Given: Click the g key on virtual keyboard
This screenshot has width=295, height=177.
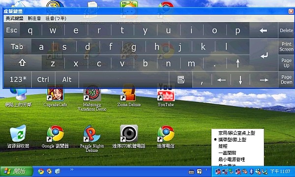Looking at the screenshot, I should 134,47.
